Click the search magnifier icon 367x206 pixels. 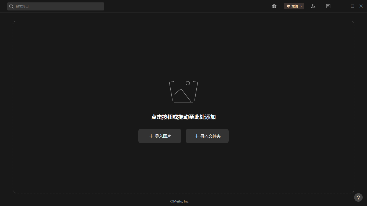pyautogui.click(x=11, y=6)
